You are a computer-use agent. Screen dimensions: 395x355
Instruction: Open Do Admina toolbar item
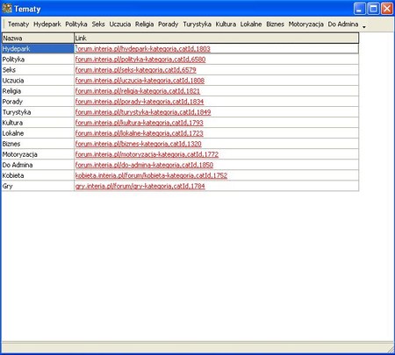click(x=343, y=25)
